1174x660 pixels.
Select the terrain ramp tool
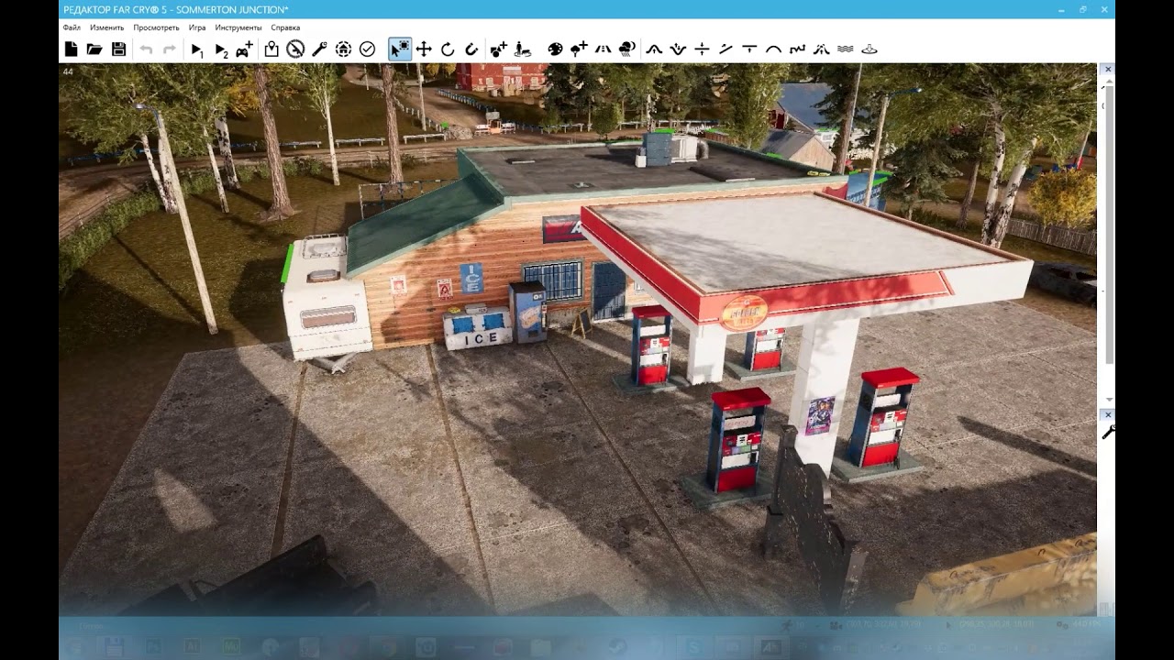coord(725,49)
